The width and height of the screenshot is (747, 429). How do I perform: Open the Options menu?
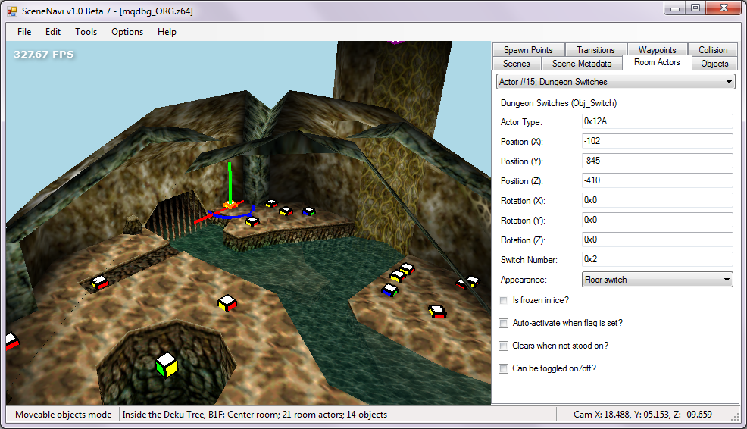point(127,32)
